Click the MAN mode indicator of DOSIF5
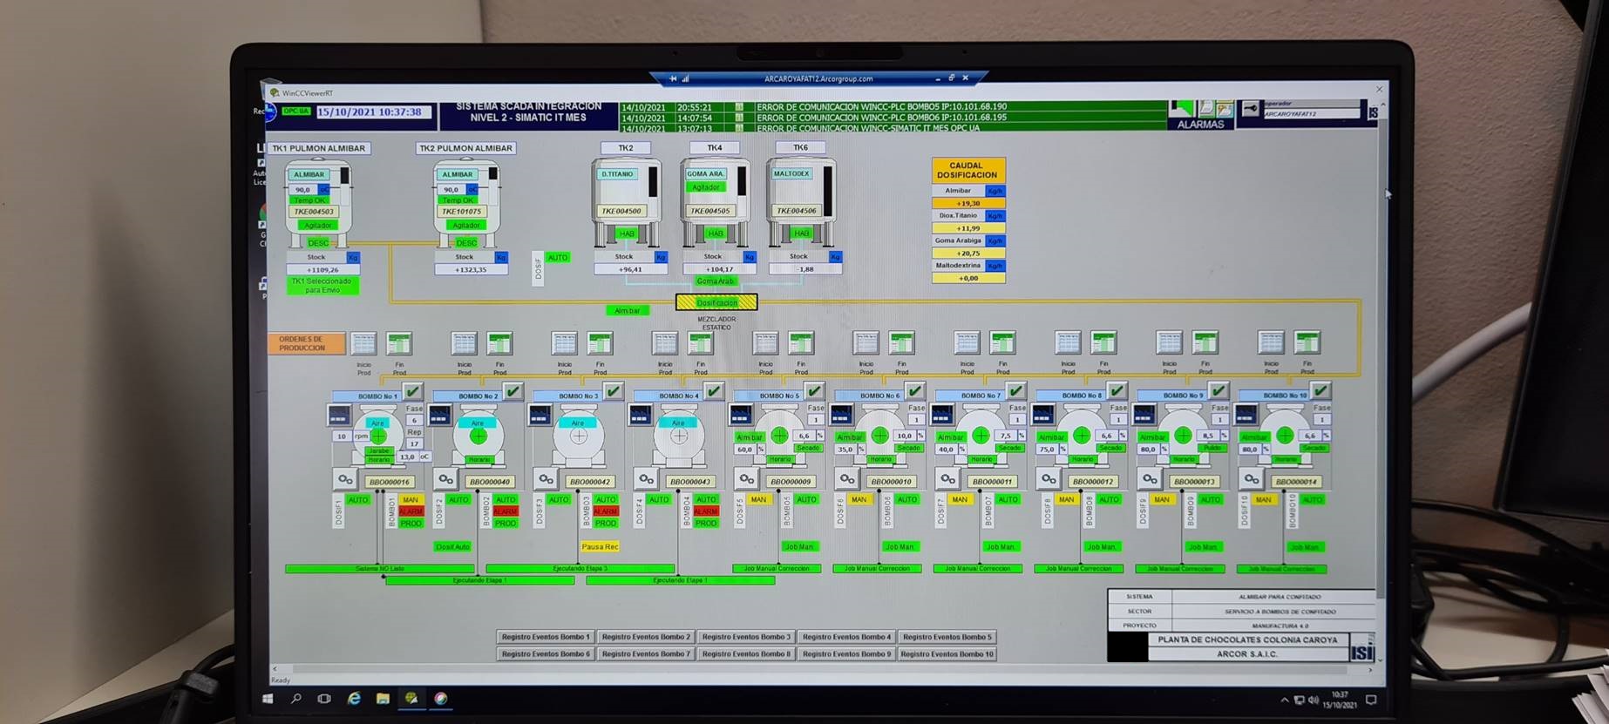This screenshot has height=724, width=1609. click(x=758, y=500)
